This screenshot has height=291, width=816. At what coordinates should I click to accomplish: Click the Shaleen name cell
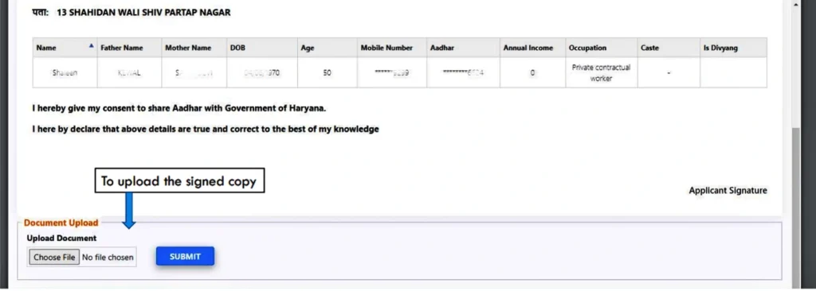tap(65, 73)
